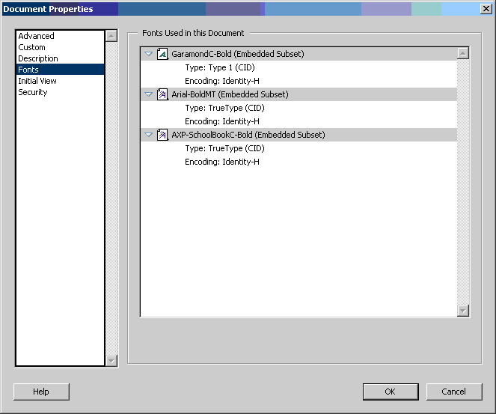The width and height of the screenshot is (496, 414).
Task: Go to the Security category
Action: point(60,92)
